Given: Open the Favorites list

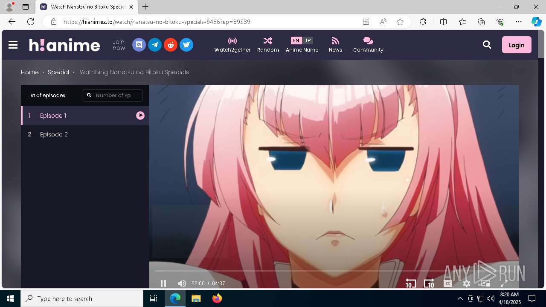Looking at the screenshot, I should coord(462,22).
